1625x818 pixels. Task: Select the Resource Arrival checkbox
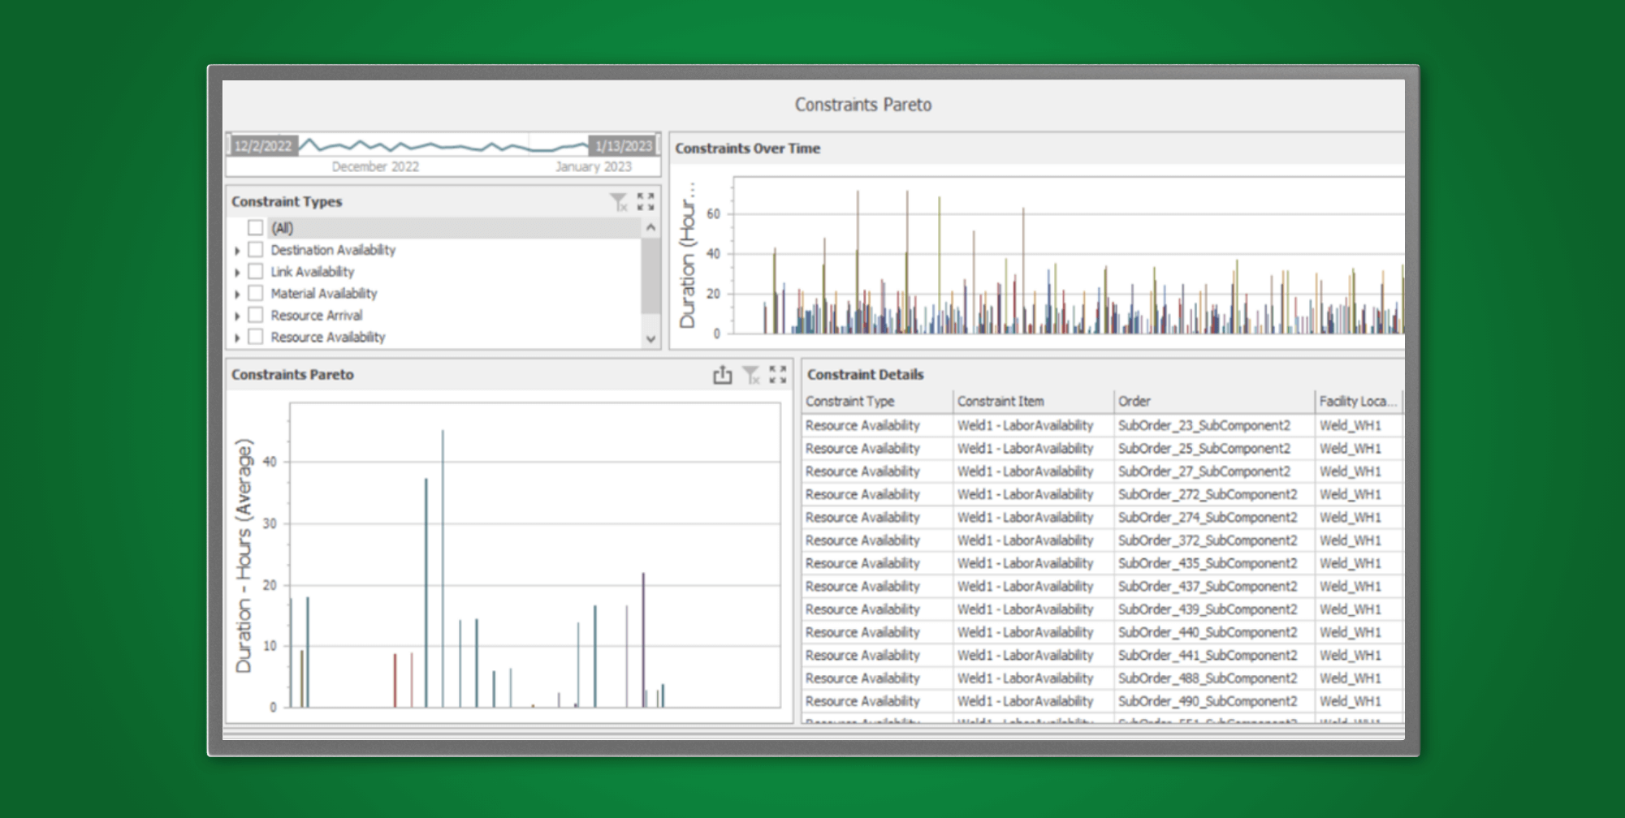click(256, 316)
